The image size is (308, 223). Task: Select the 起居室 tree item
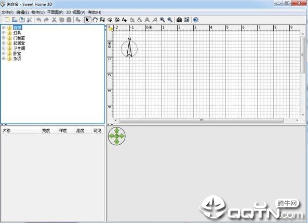[19, 43]
